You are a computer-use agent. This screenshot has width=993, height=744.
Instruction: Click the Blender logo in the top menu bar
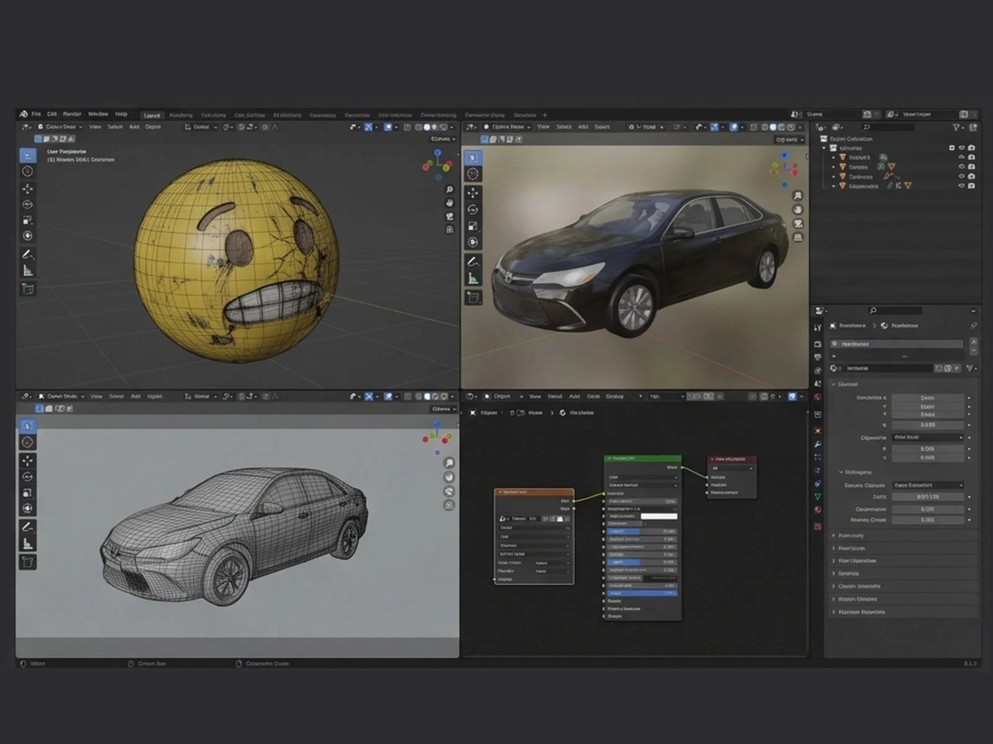(x=24, y=114)
